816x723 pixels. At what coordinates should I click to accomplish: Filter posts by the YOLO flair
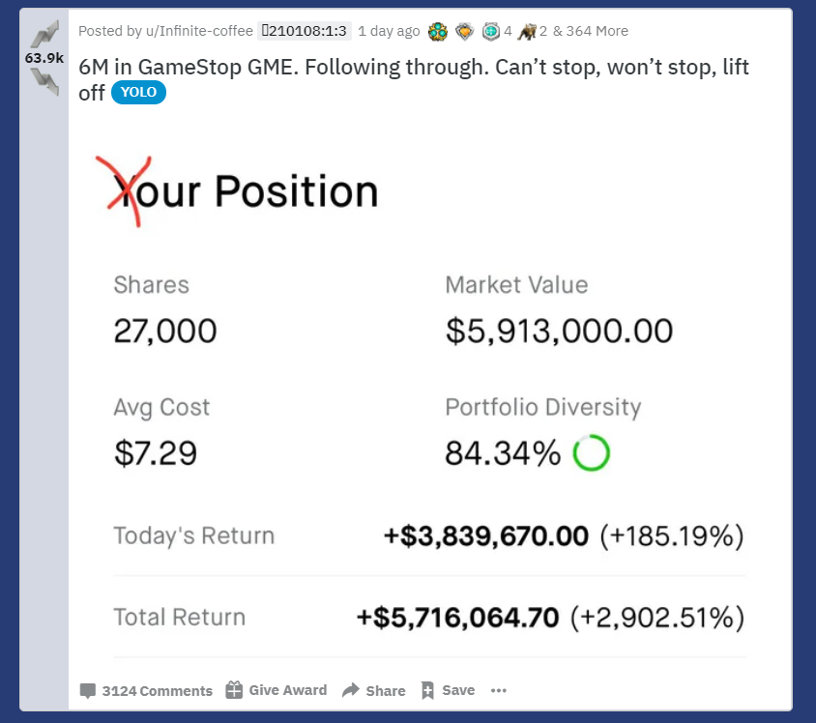tap(138, 92)
